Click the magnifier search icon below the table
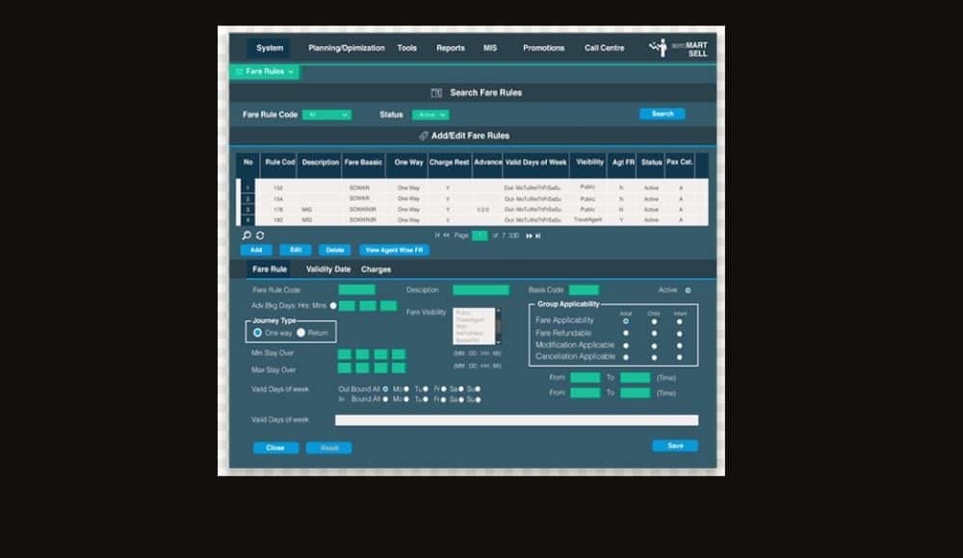 tap(247, 235)
